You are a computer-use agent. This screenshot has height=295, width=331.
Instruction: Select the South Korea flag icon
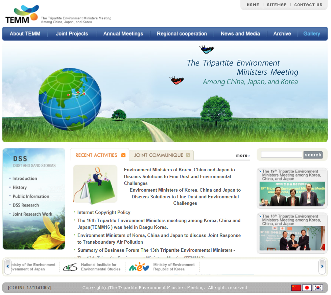[317, 288]
